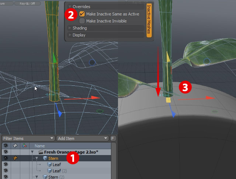Click the F button beside Add Item

tap(113, 138)
